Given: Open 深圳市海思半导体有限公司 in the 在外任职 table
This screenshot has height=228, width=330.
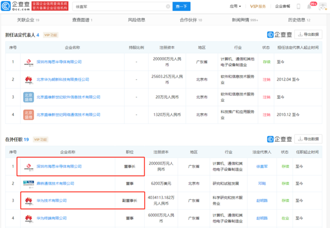Looking at the screenshot, I should pyautogui.click(x=59, y=166).
